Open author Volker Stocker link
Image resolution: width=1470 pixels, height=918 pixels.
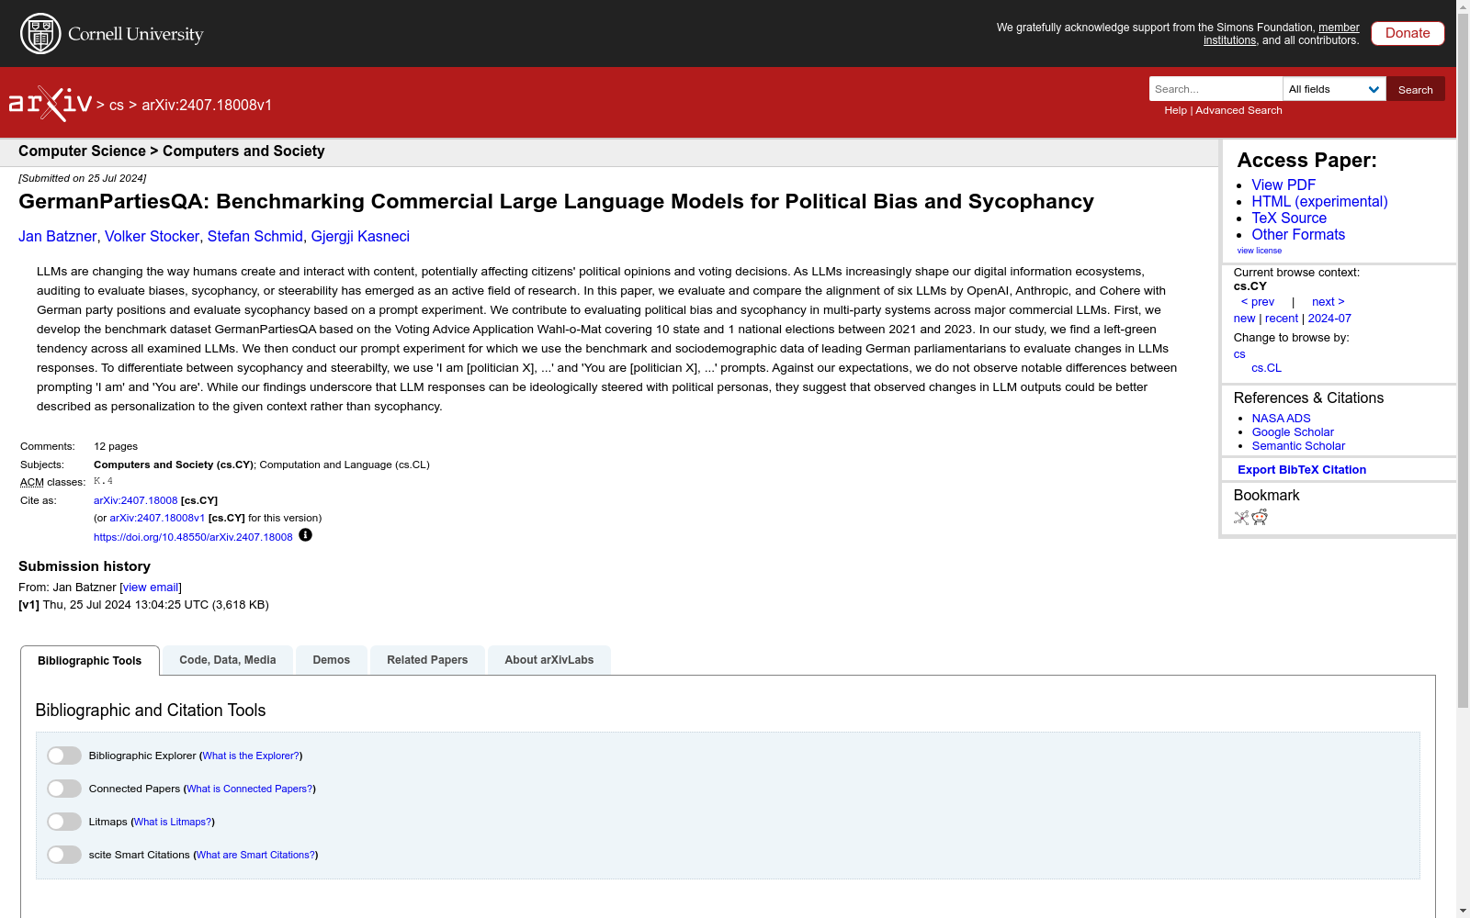coord(152,236)
